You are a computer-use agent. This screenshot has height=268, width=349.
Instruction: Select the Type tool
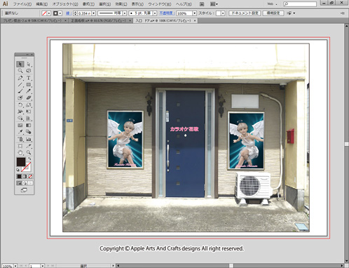29,78
